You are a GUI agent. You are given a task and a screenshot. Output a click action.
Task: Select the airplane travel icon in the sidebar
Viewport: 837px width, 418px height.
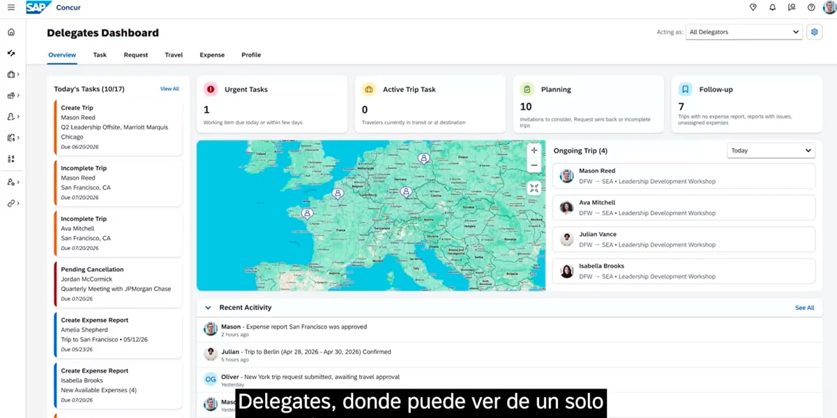click(x=11, y=53)
